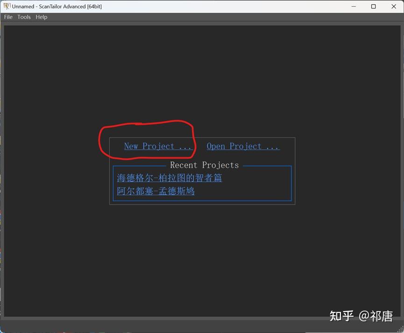
Task: Access application settings through Tools
Action: click(24, 17)
